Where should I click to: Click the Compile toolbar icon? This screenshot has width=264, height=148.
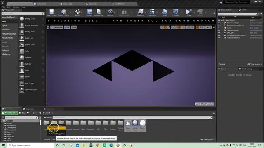click(x=175, y=13)
